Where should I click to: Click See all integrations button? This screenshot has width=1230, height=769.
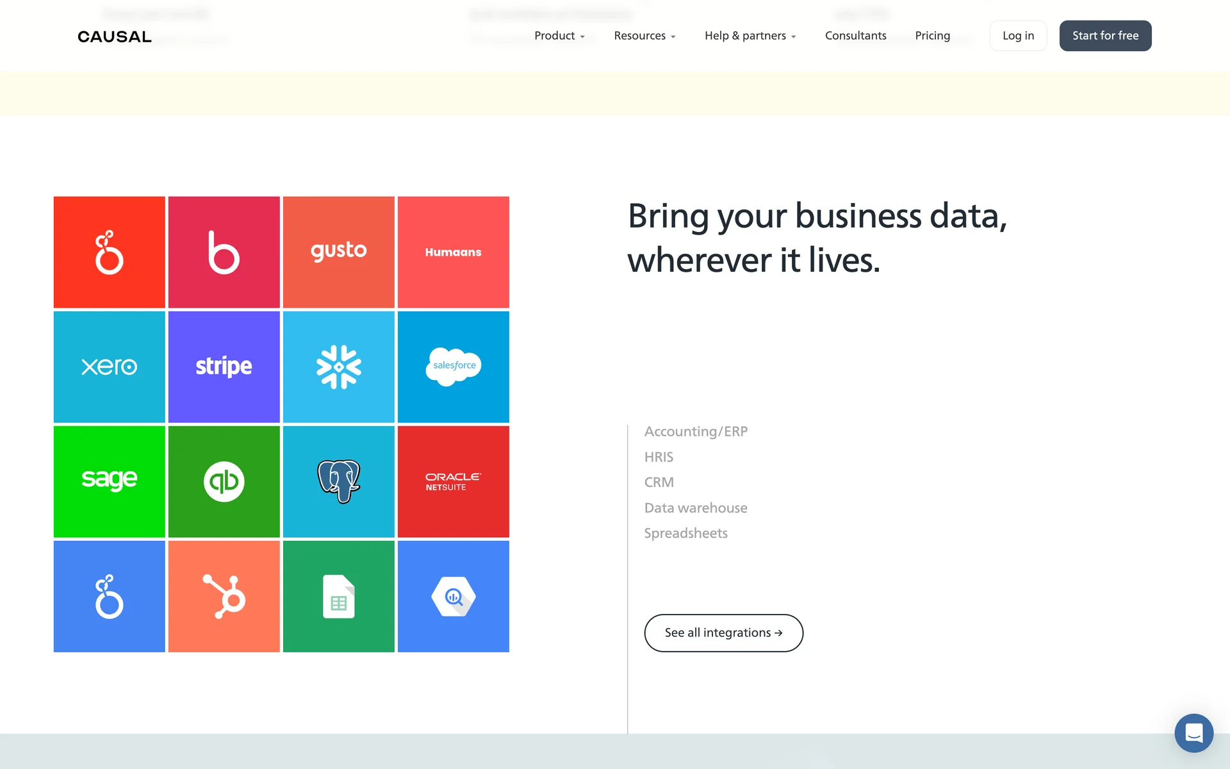(723, 633)
